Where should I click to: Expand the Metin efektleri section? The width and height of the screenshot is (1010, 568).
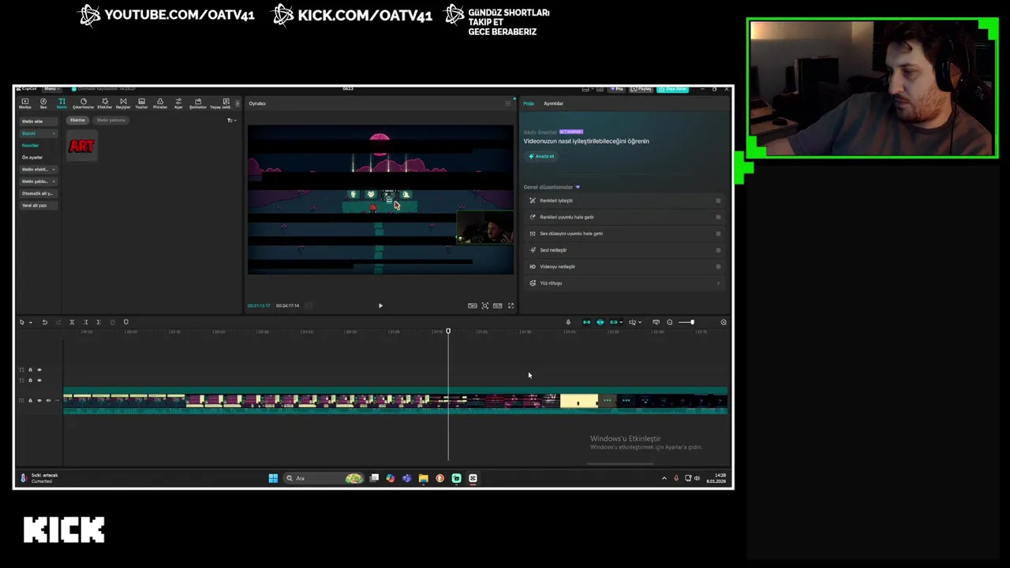(x=54, y=170)
